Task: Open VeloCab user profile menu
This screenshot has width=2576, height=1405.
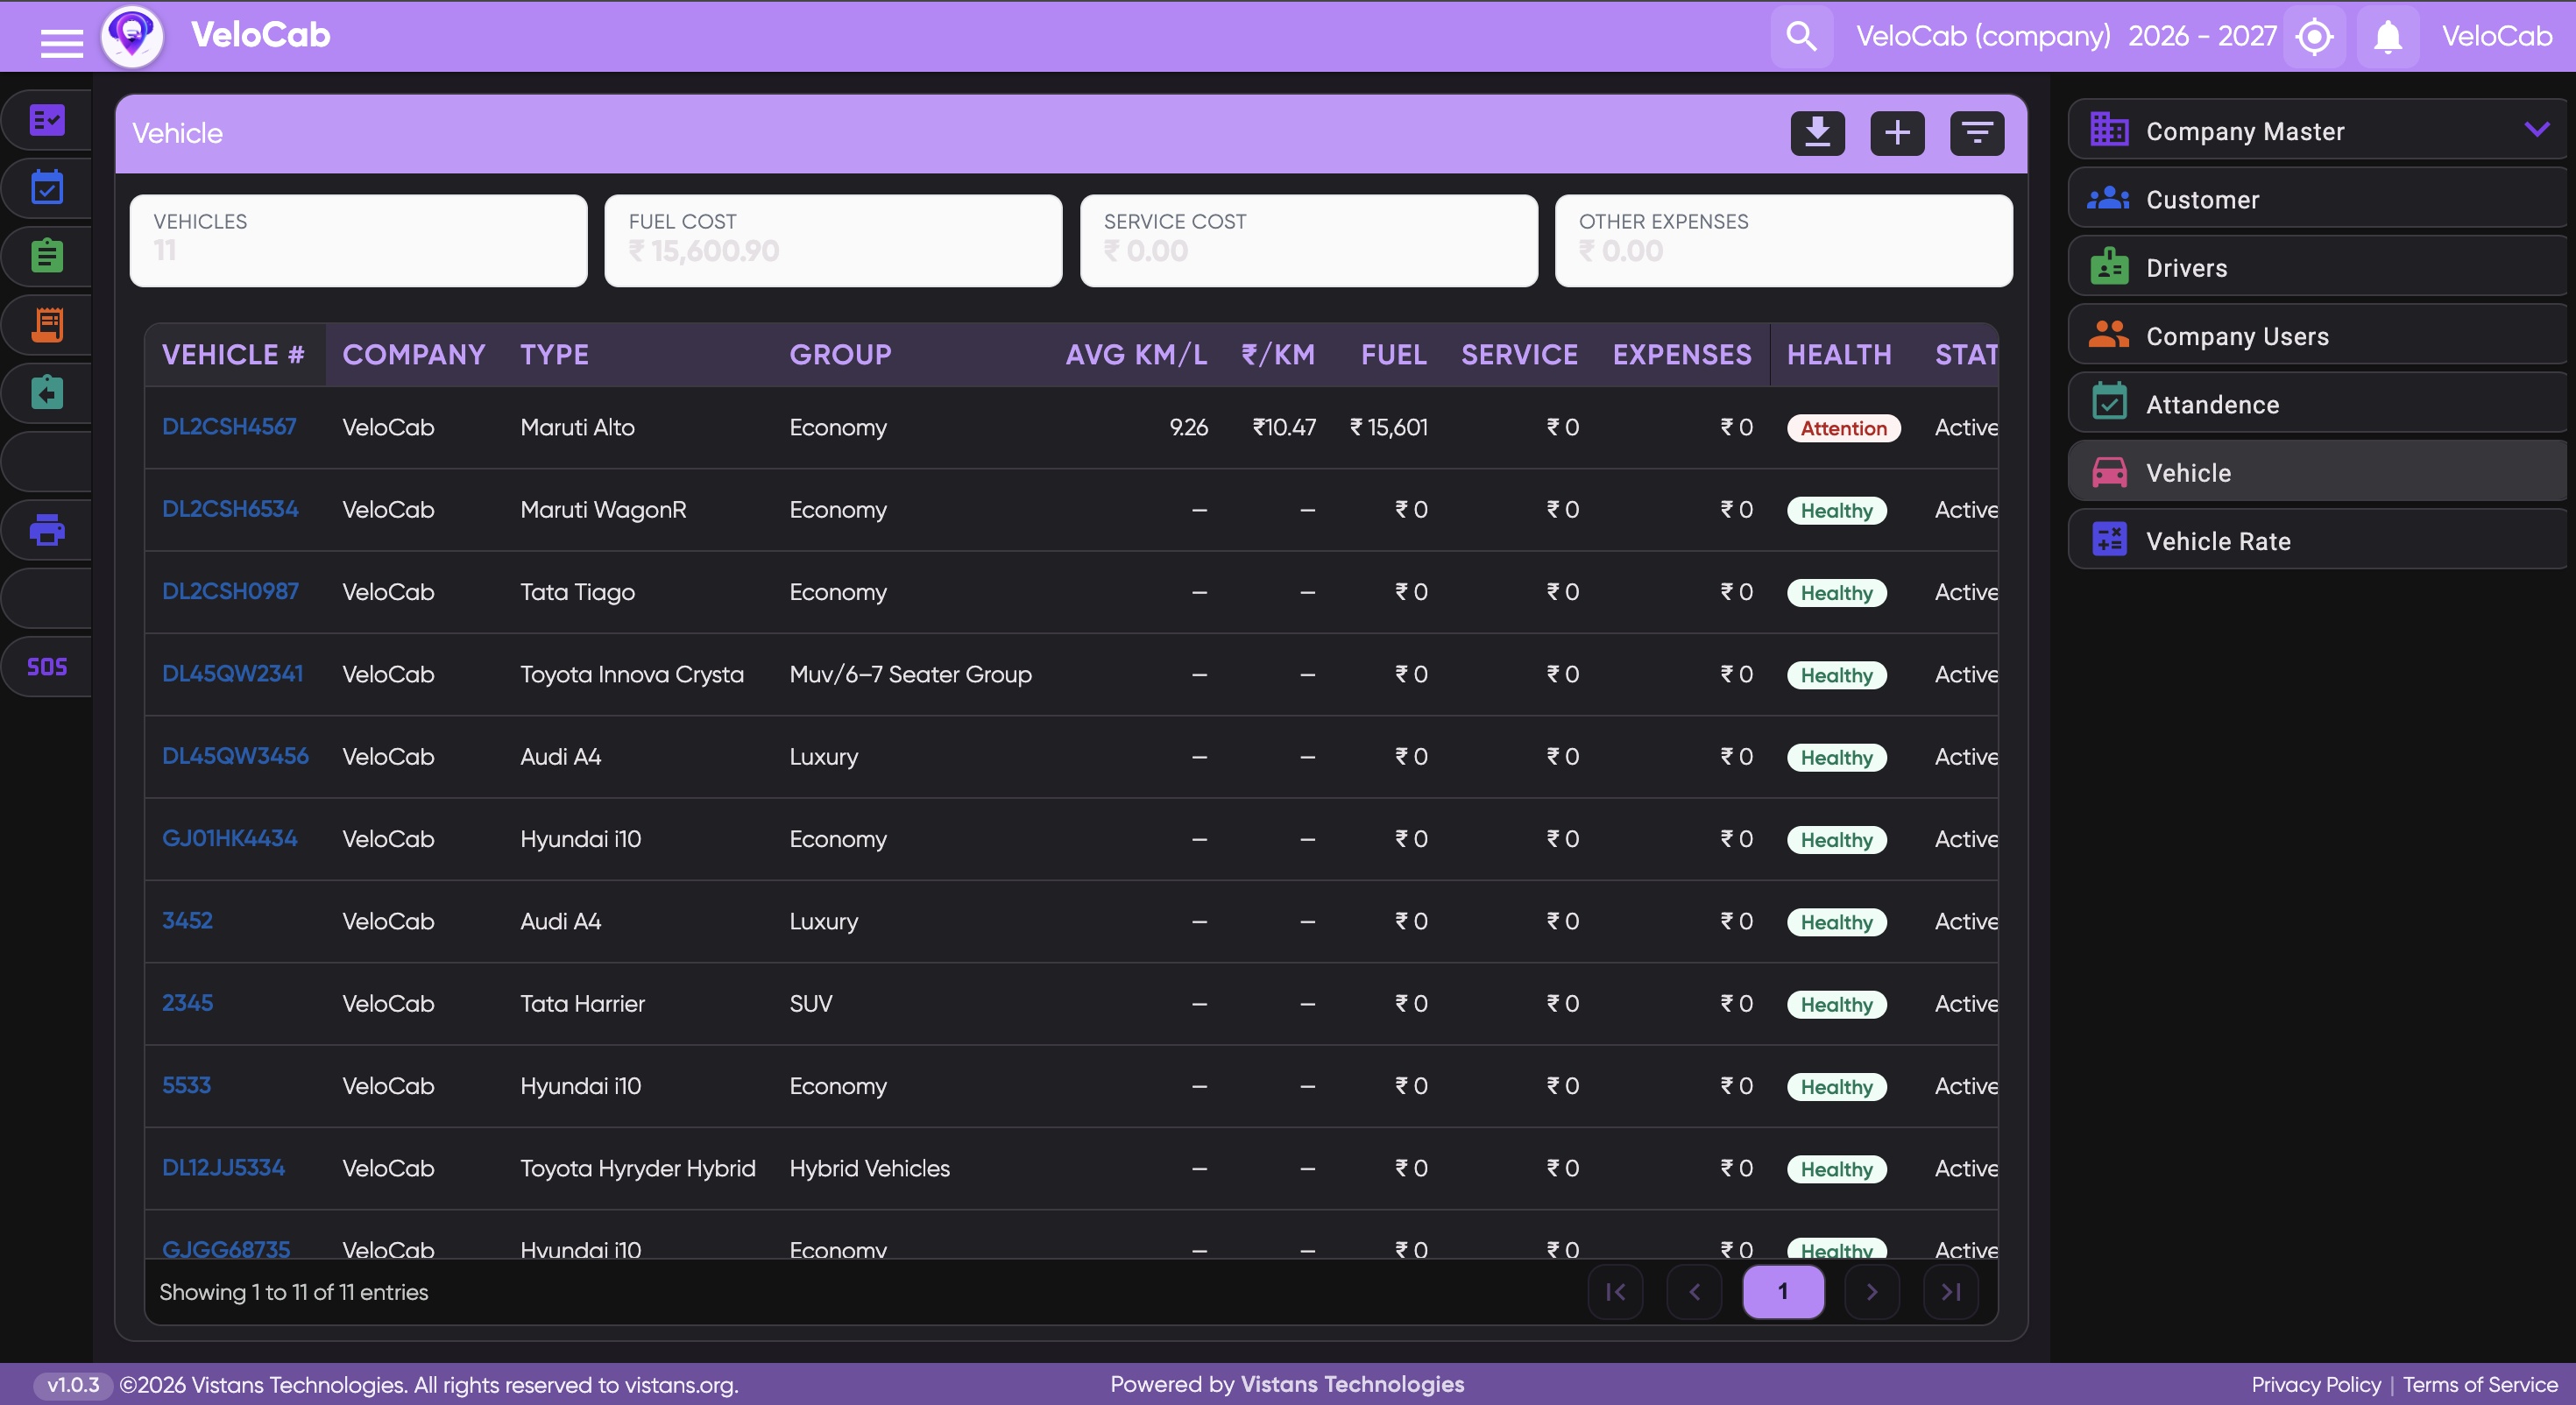Action: click(2497, 37)
